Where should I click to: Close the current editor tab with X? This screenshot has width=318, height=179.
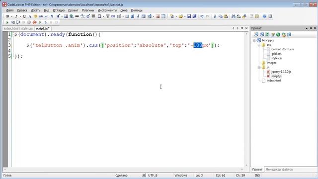(246, 28)
